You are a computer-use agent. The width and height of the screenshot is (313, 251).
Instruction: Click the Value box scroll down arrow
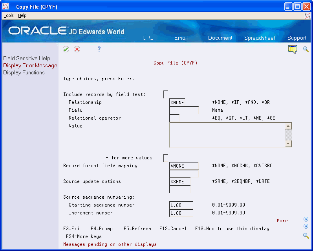[288, 144]
